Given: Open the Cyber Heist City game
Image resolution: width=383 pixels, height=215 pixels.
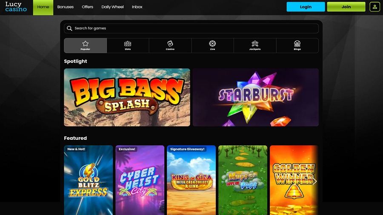Looking at the screenshot, I should click(x=140, y=180).
